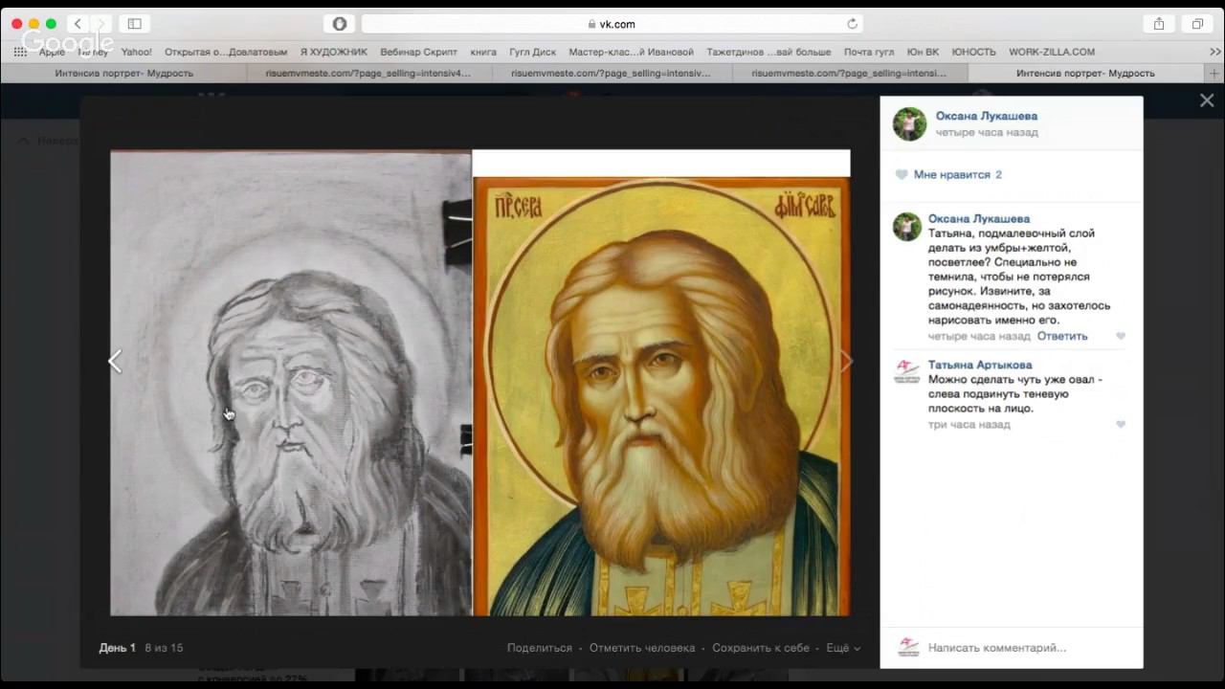
Task: Like Оксана Лукашева's comment
Action: click(1121, 337)
